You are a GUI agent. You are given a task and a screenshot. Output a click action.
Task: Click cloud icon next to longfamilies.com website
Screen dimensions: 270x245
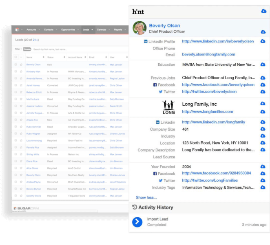pyautogui.click(x=263, y=112)
